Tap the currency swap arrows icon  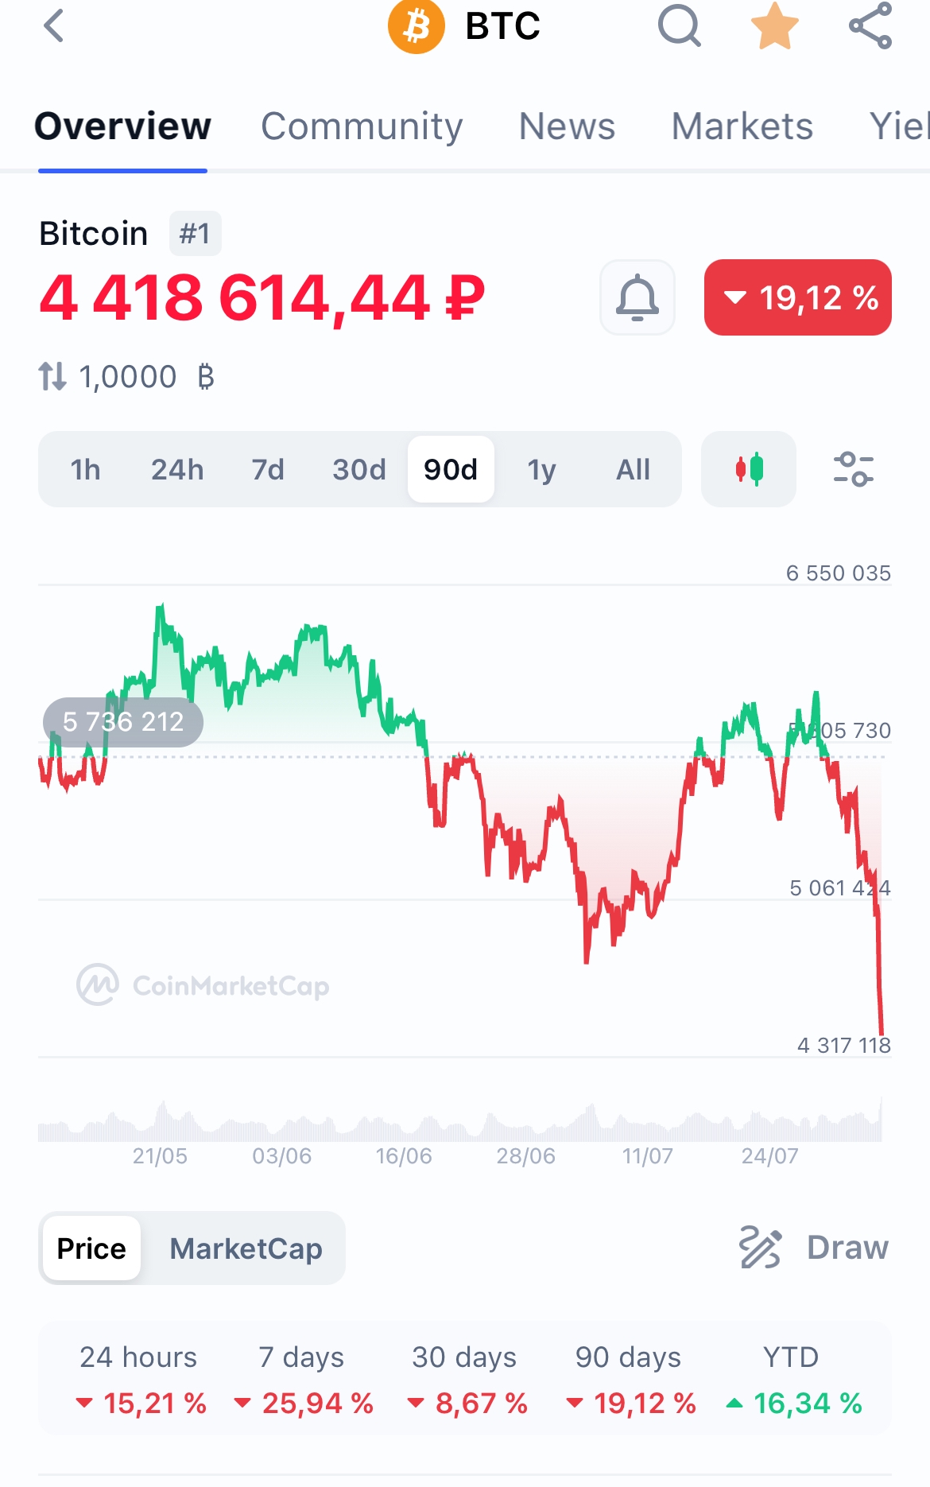click(x=52, y=376)
